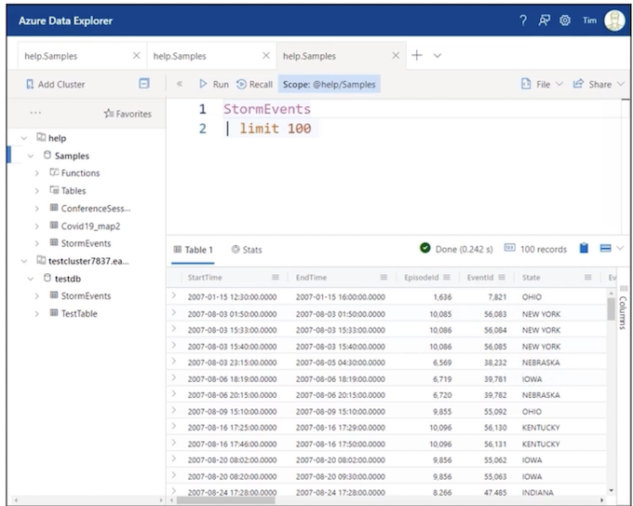This screenshot has width=633, height=506.
Task: Expand the Covid19_map2 table
Action: (36, 226)
